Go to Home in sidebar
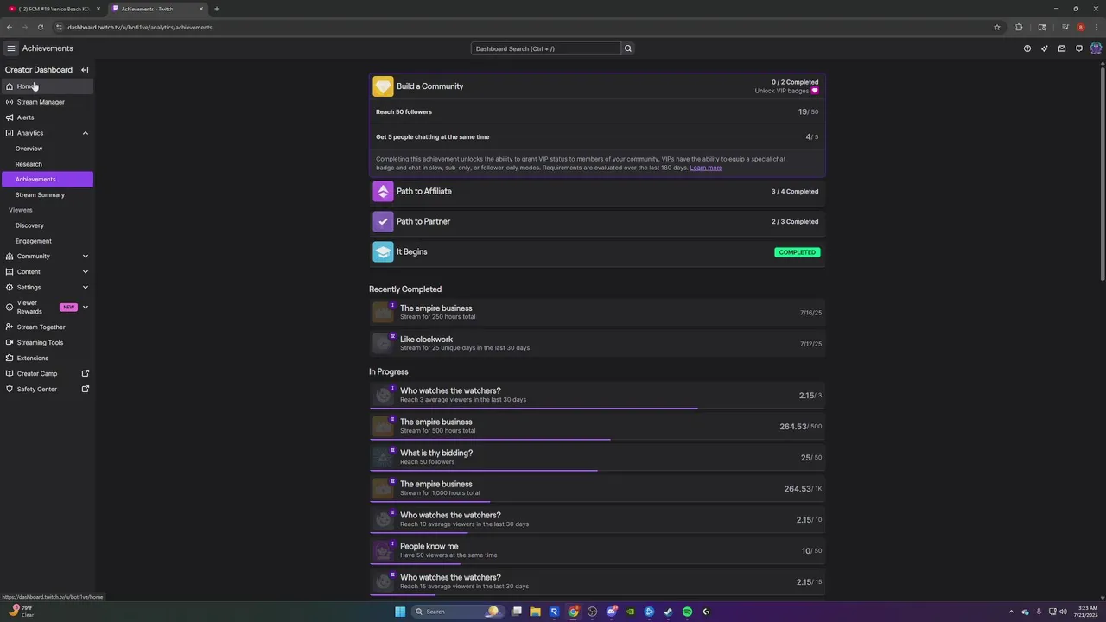The height and width of the screenshot is (622, 1106). 47,86
